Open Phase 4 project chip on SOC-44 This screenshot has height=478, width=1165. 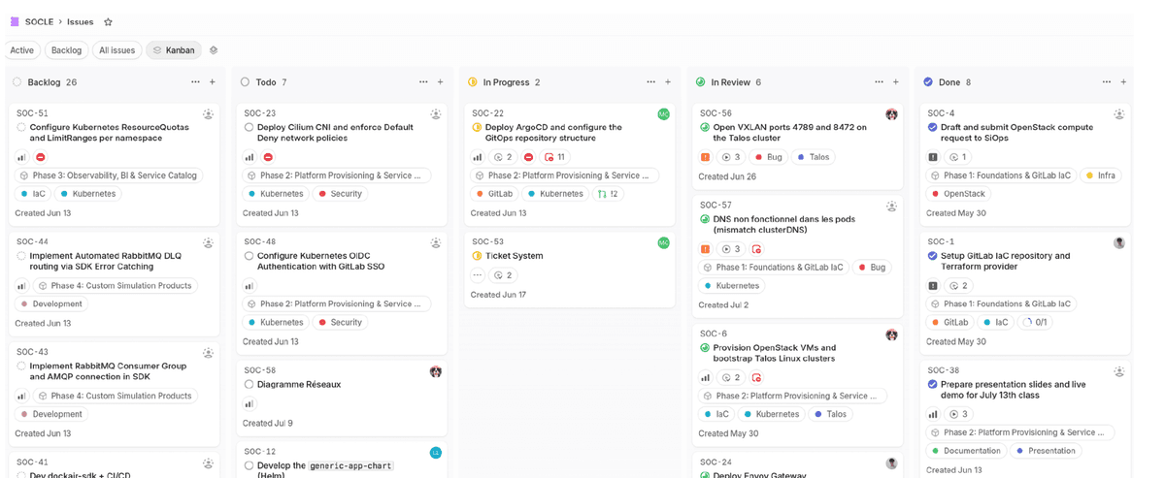pyautogui.click(x=115, y=286)
